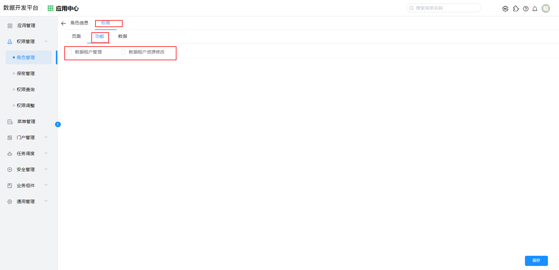The width and height of the screenshot is (559, 270).
Task: Switch to the 数据 sub-tab
Action: pyautogui.click(x=123, y=36)
